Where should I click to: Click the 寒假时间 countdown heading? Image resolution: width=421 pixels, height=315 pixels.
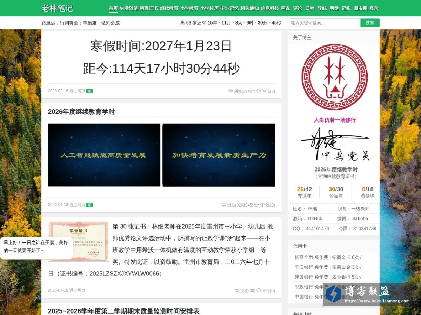161,46
